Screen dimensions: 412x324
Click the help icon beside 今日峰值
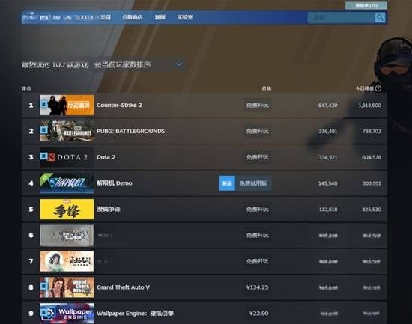(x=378, y=88)
